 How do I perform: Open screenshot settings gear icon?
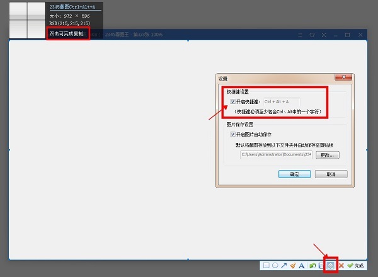(x=331, y=266)
